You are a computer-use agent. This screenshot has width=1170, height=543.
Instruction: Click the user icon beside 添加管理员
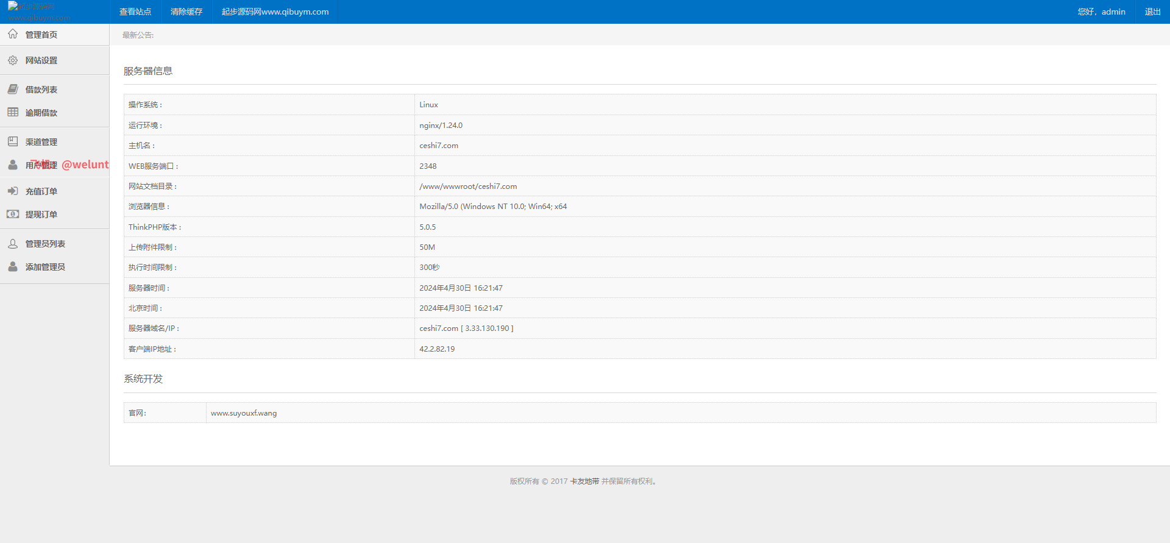pyautogui.click(x=13, y=267)
